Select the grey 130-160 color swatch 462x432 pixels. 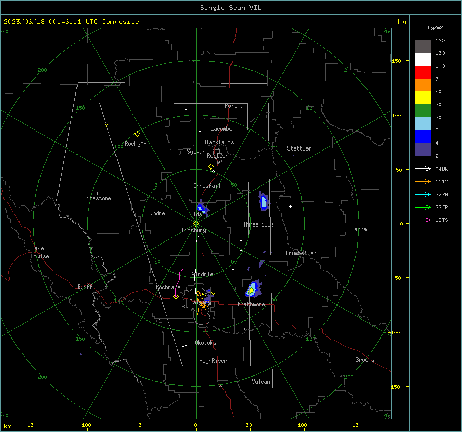point(423,47)
